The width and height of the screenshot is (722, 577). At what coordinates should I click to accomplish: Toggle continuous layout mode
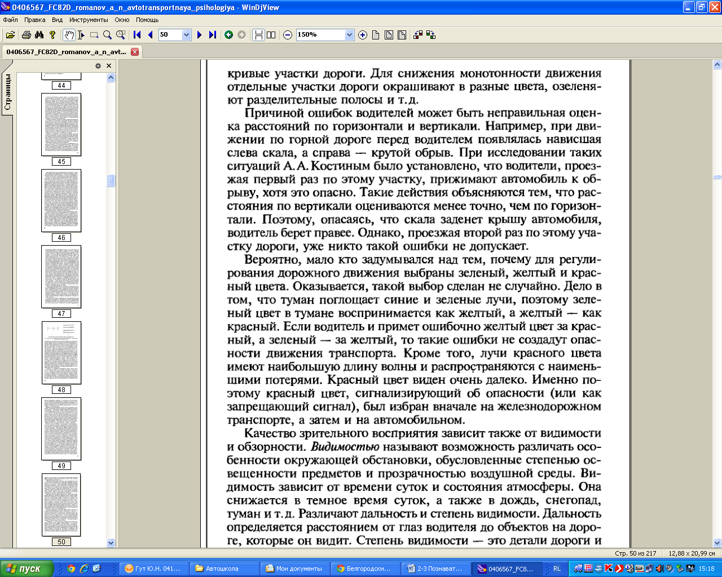coord(258,35)
